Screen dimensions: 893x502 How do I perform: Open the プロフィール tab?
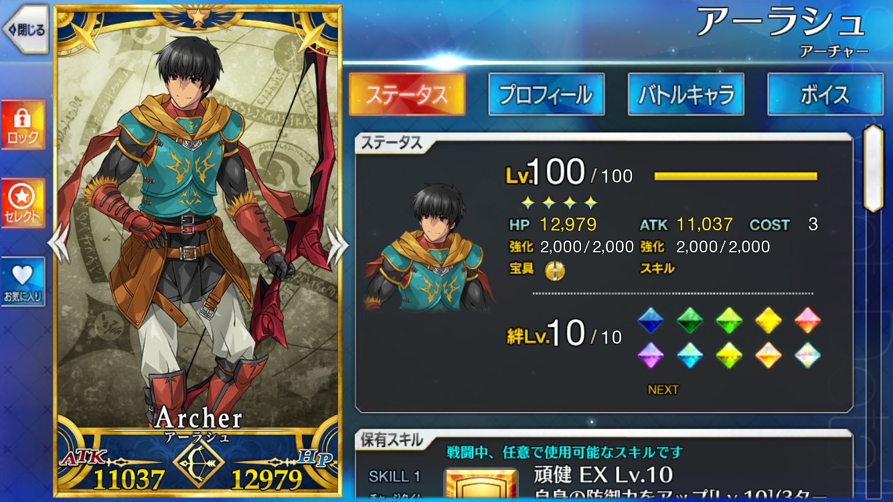click(x=546, y=94)
